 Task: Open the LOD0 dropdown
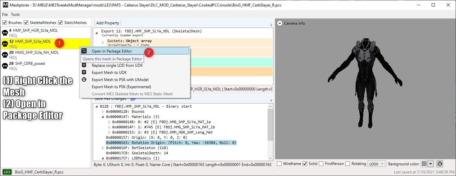[x=377, y=164]
